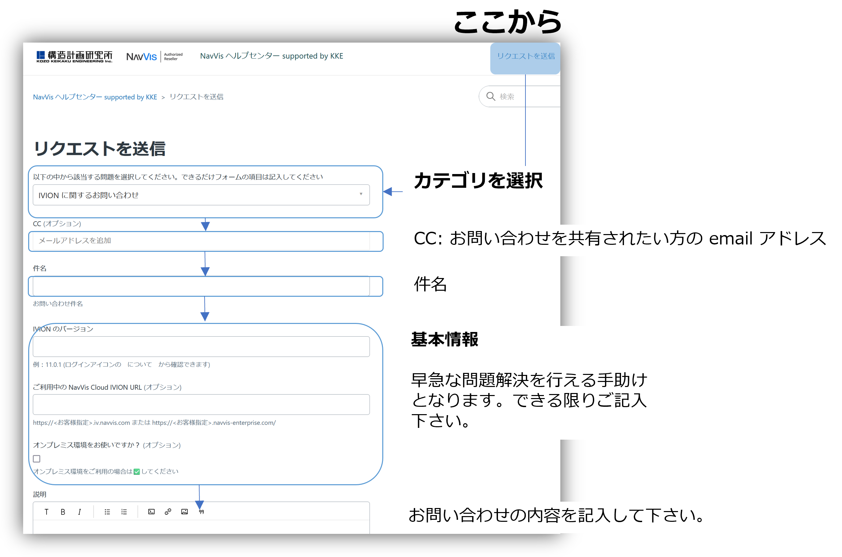Click the リクエストを送信 page heading
Screen dimensions: 842x557
click(100, 149)
